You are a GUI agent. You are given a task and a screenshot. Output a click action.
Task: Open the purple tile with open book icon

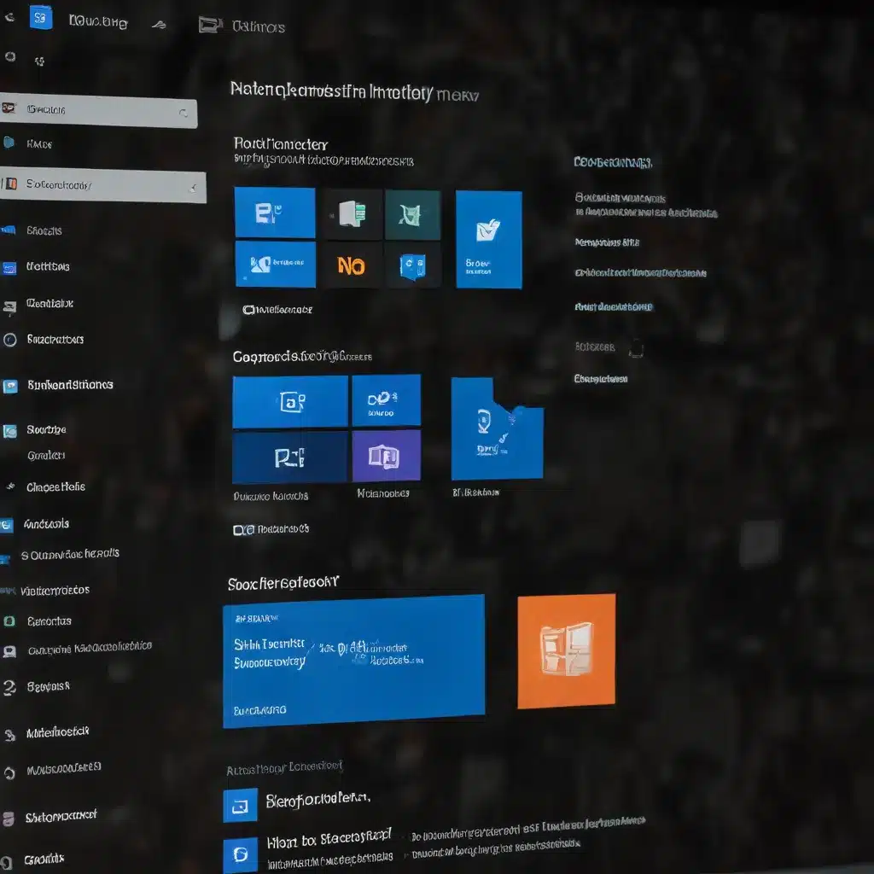(387, 456)
